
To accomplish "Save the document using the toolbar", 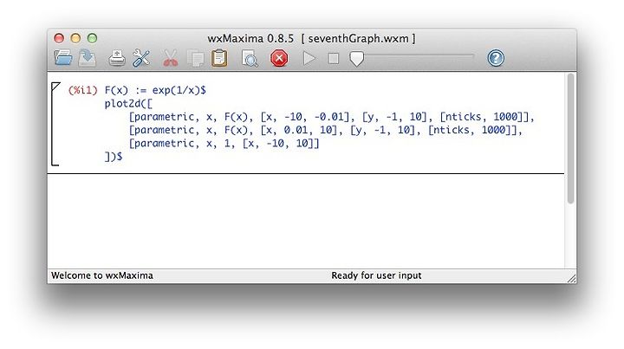I will (88, 58).
